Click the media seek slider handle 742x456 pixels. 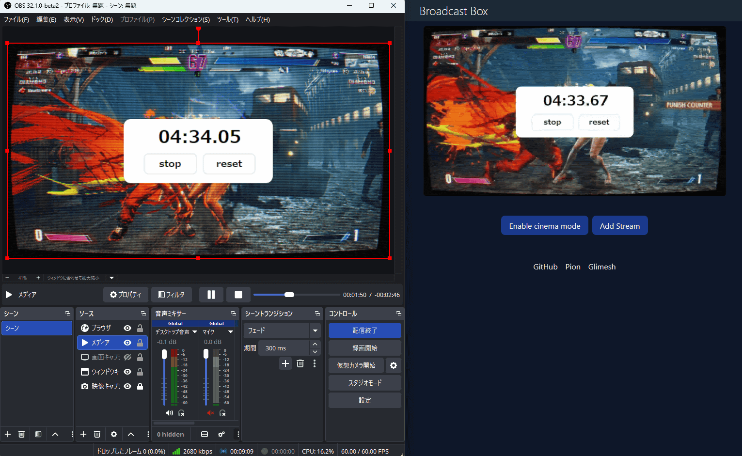(289, 295)
